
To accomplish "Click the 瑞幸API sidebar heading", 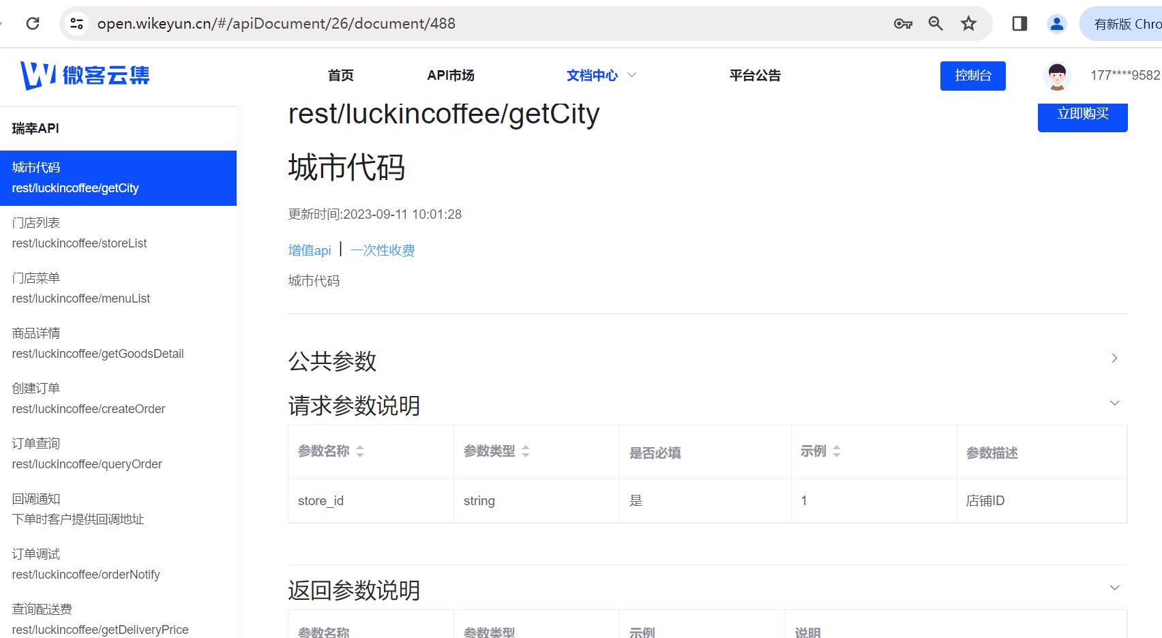I will (35, 128).
